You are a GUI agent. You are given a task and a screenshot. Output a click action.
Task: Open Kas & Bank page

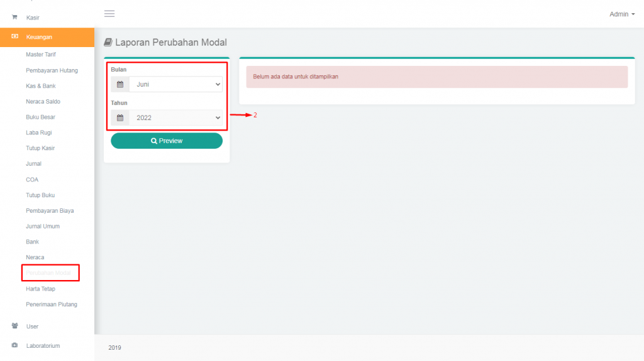click(41, 86)
